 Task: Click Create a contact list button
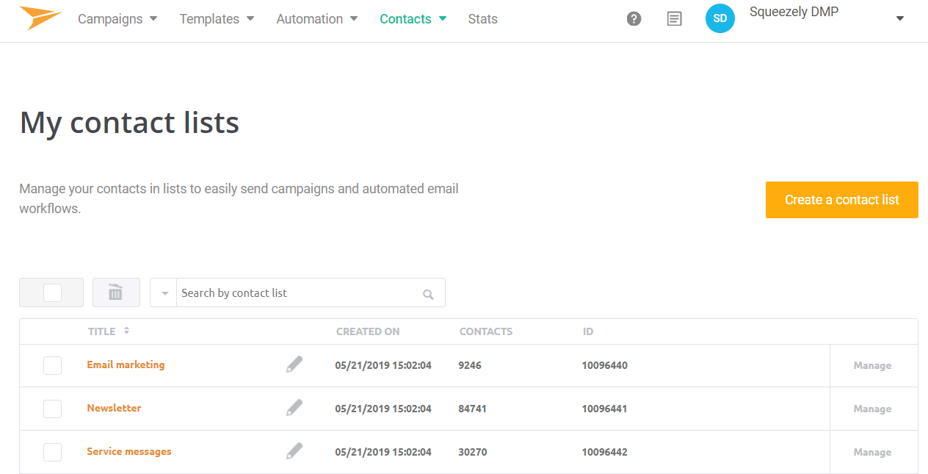[841, 200]
